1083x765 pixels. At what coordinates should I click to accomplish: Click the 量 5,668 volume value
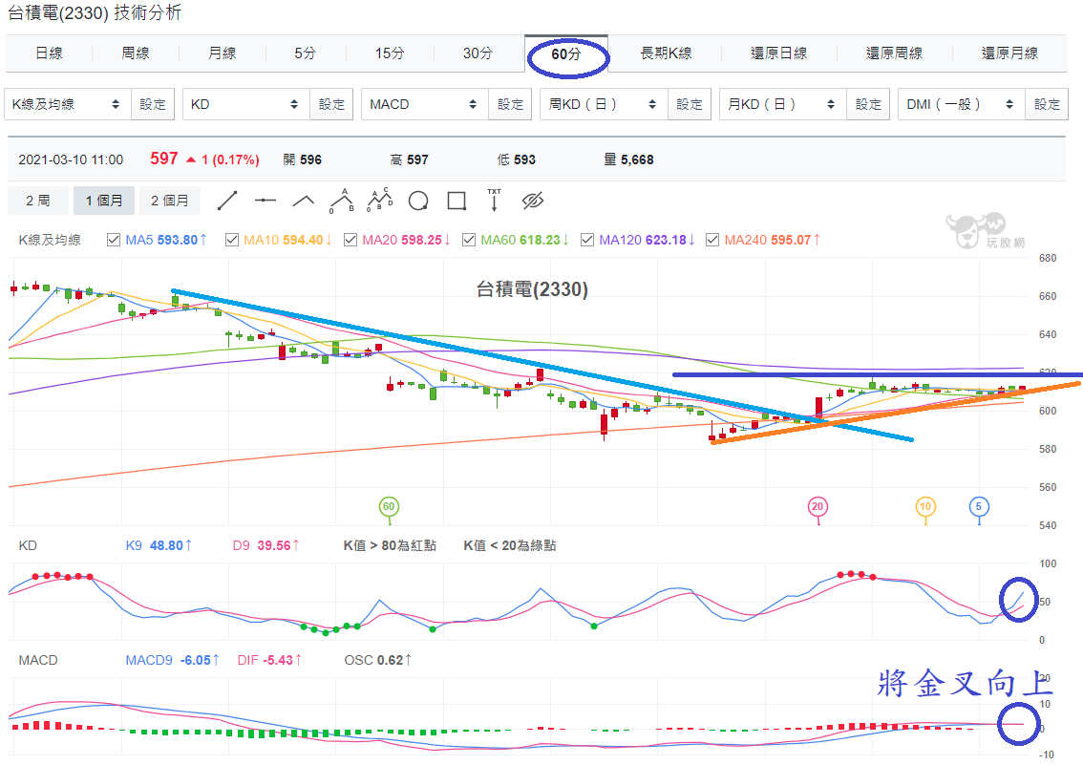[x=628, y=159]
